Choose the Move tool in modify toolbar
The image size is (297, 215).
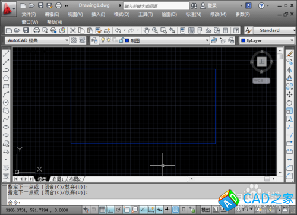pos(289,94)
